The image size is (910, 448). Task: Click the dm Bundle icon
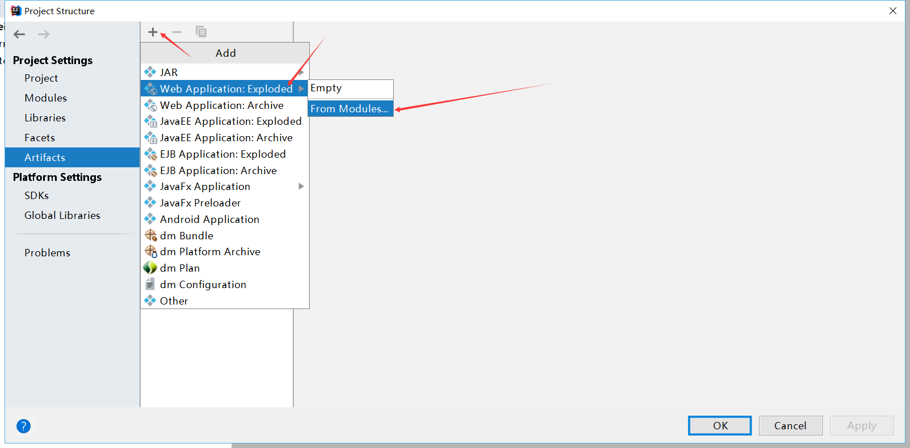pyautogui.click(x=150, y=235)
